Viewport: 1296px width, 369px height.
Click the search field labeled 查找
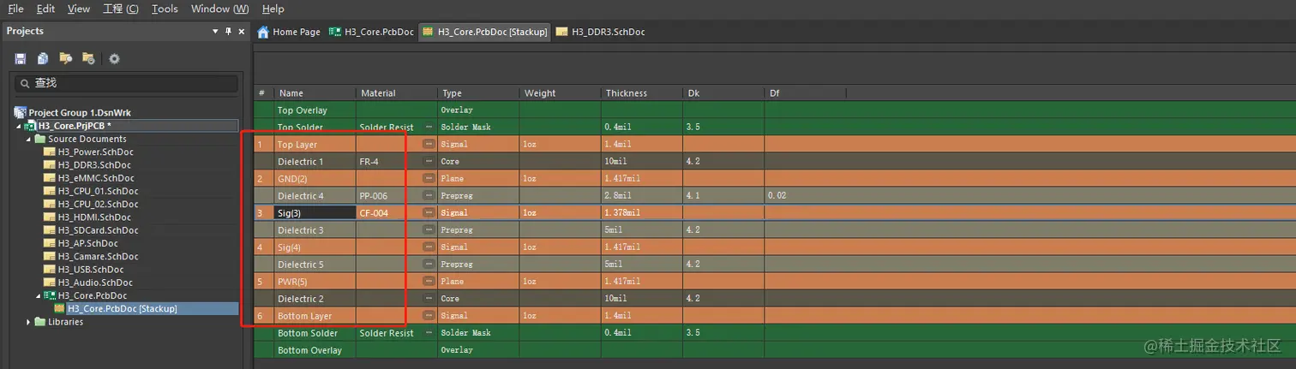pyautogui.click(x=127, y=83)
